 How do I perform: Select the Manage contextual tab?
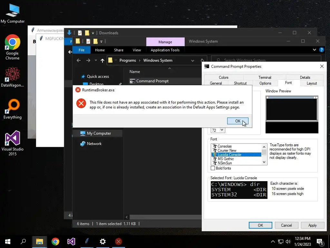point(165,42)
